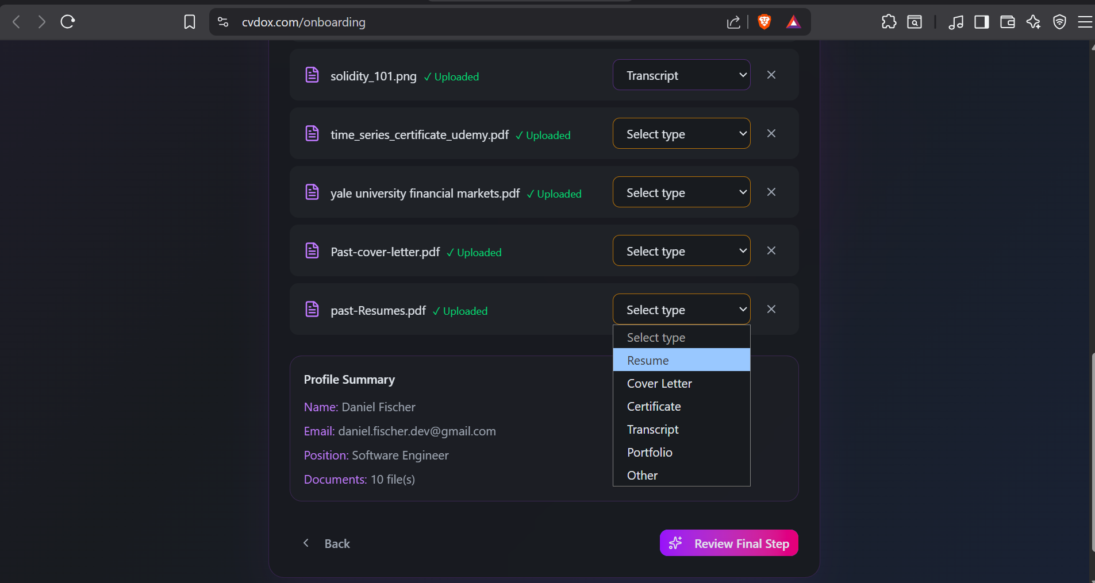Viewport: 1095px width, 583px height.
Task: Click the name Daniel Fischer
Action: (x=378, y=407)
